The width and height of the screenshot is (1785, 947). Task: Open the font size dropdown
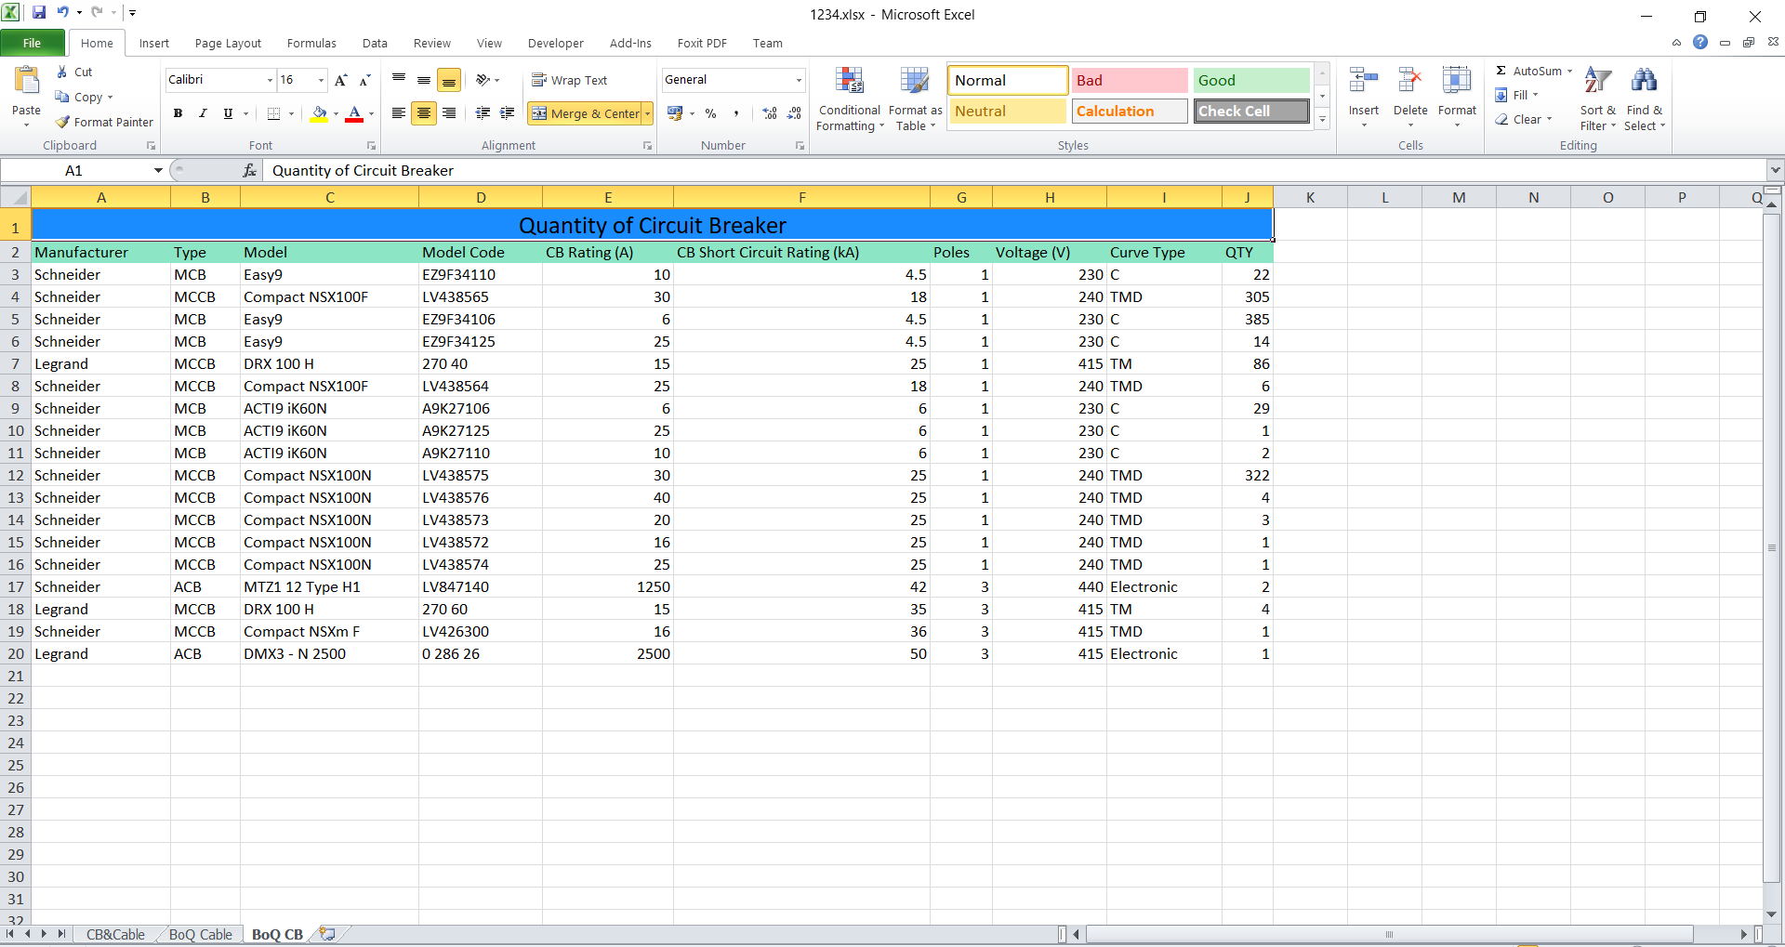tap(322, 80)
